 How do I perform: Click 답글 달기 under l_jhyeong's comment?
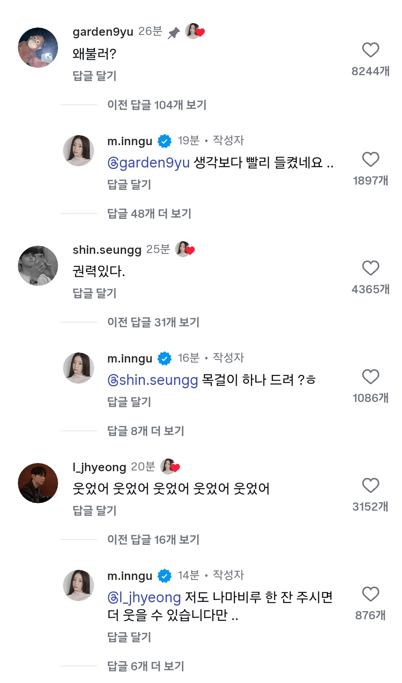[x=95, y=511]
